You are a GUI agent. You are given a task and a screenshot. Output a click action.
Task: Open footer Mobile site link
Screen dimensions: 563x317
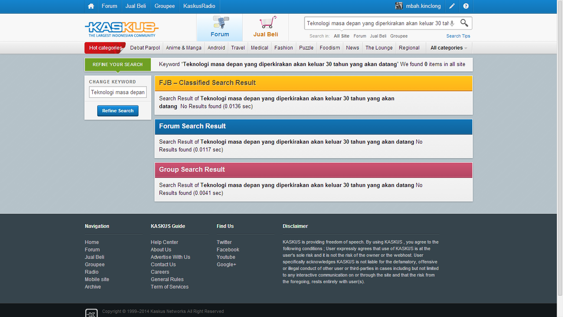click(x=97, y=280)
